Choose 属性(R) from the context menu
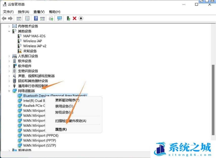 point(61,129)
